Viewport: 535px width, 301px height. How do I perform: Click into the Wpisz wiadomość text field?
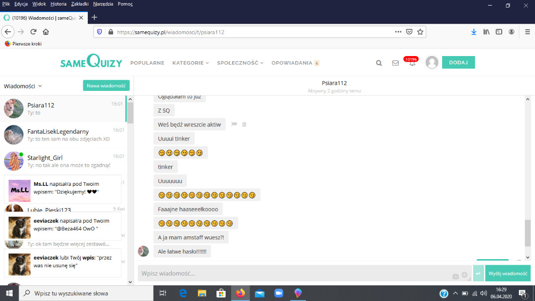293,274
